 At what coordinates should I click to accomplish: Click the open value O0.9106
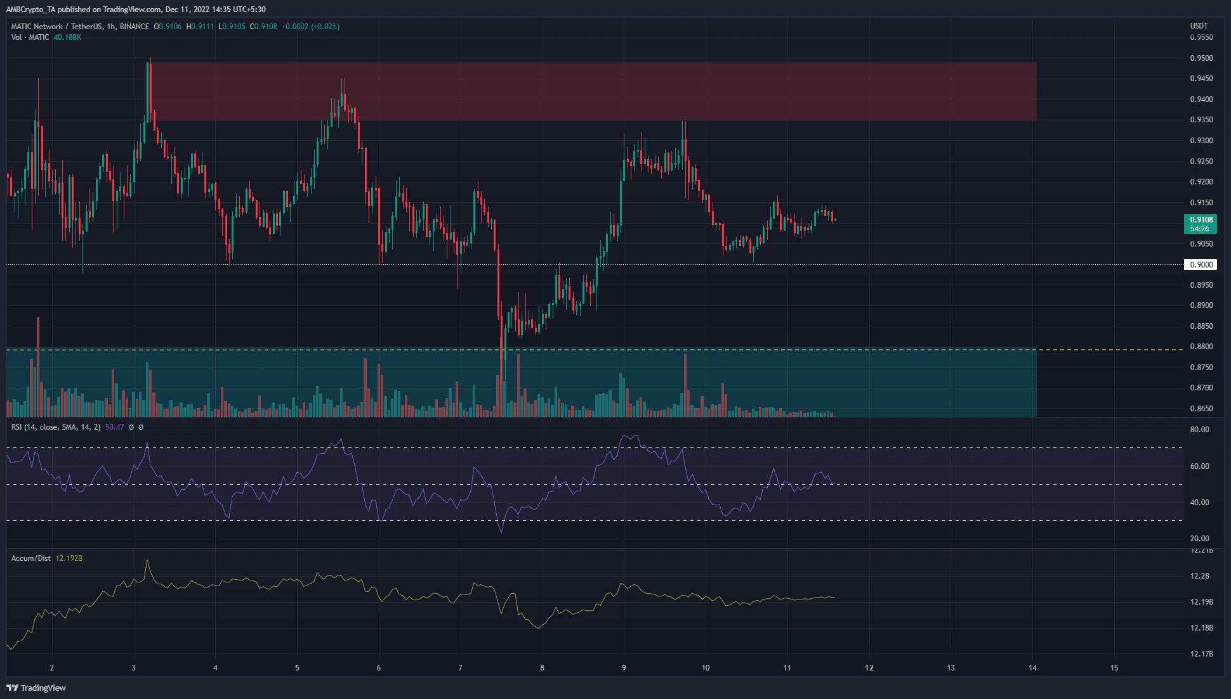[168, 27]
